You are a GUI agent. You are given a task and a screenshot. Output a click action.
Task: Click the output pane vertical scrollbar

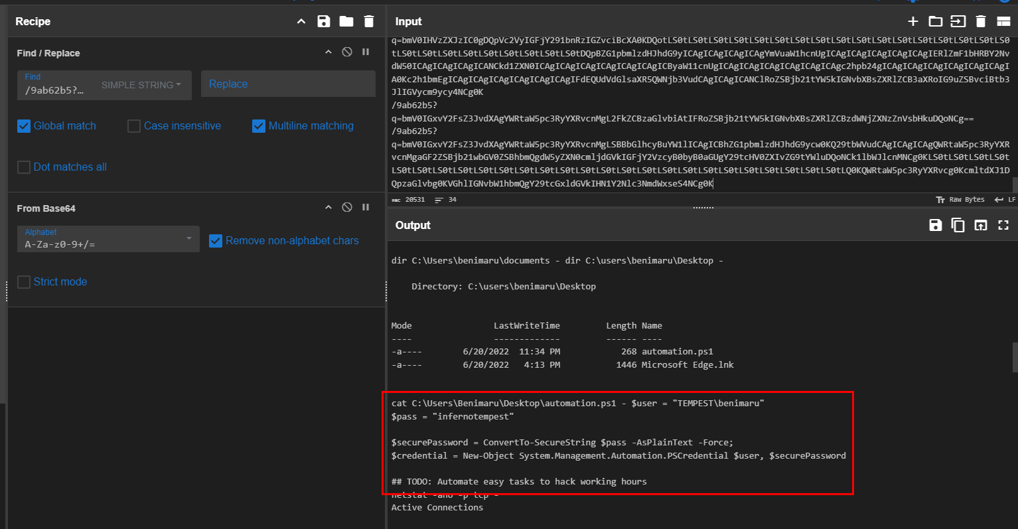(x=1014, y=358)
